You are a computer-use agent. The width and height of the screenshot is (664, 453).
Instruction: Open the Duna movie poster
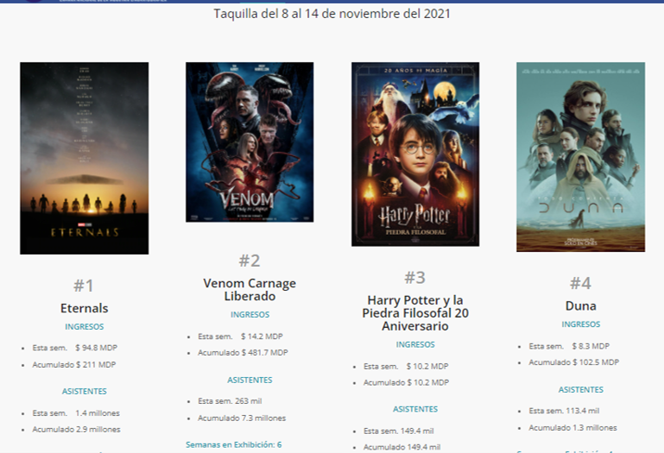(580, 157)
